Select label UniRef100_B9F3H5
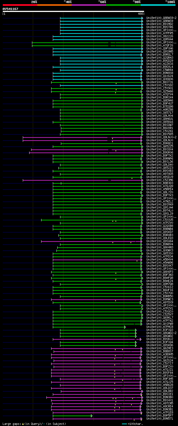178x426 pixels. click(160, 379)
